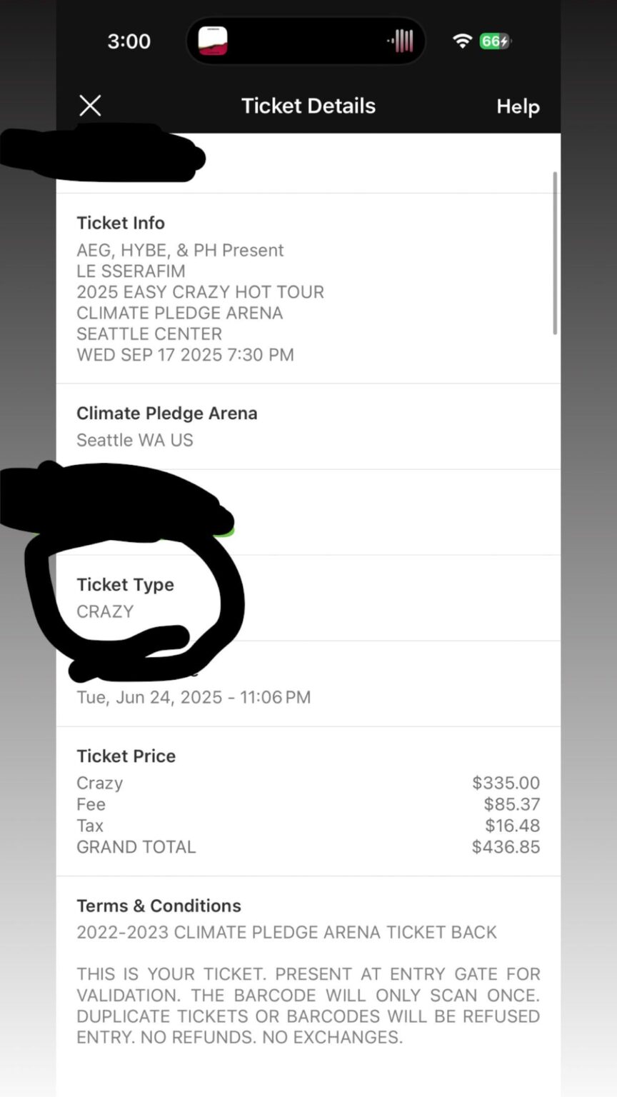Tap the CRAZY ticket type value

pyautogui.click(x=105, y=612)
